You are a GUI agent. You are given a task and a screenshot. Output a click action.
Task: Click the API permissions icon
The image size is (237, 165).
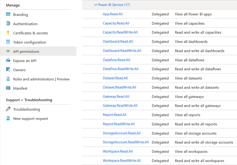tap(8, 51)
